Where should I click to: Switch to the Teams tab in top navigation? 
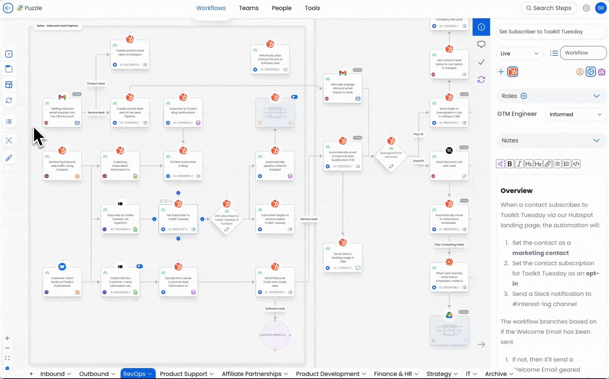[249, 8]
